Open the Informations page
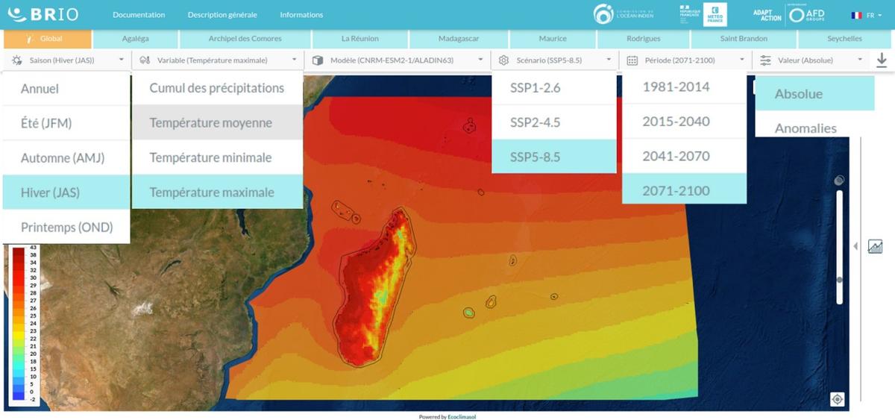This screenshot has width=895, height=420. pos(301,15)
